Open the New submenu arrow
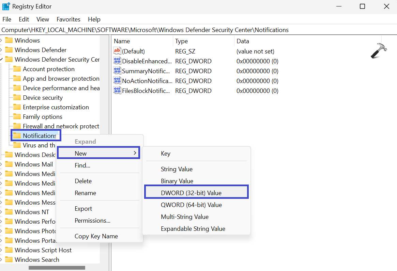The height and width of the screenshot is (271, 397). tap(135, 154)
